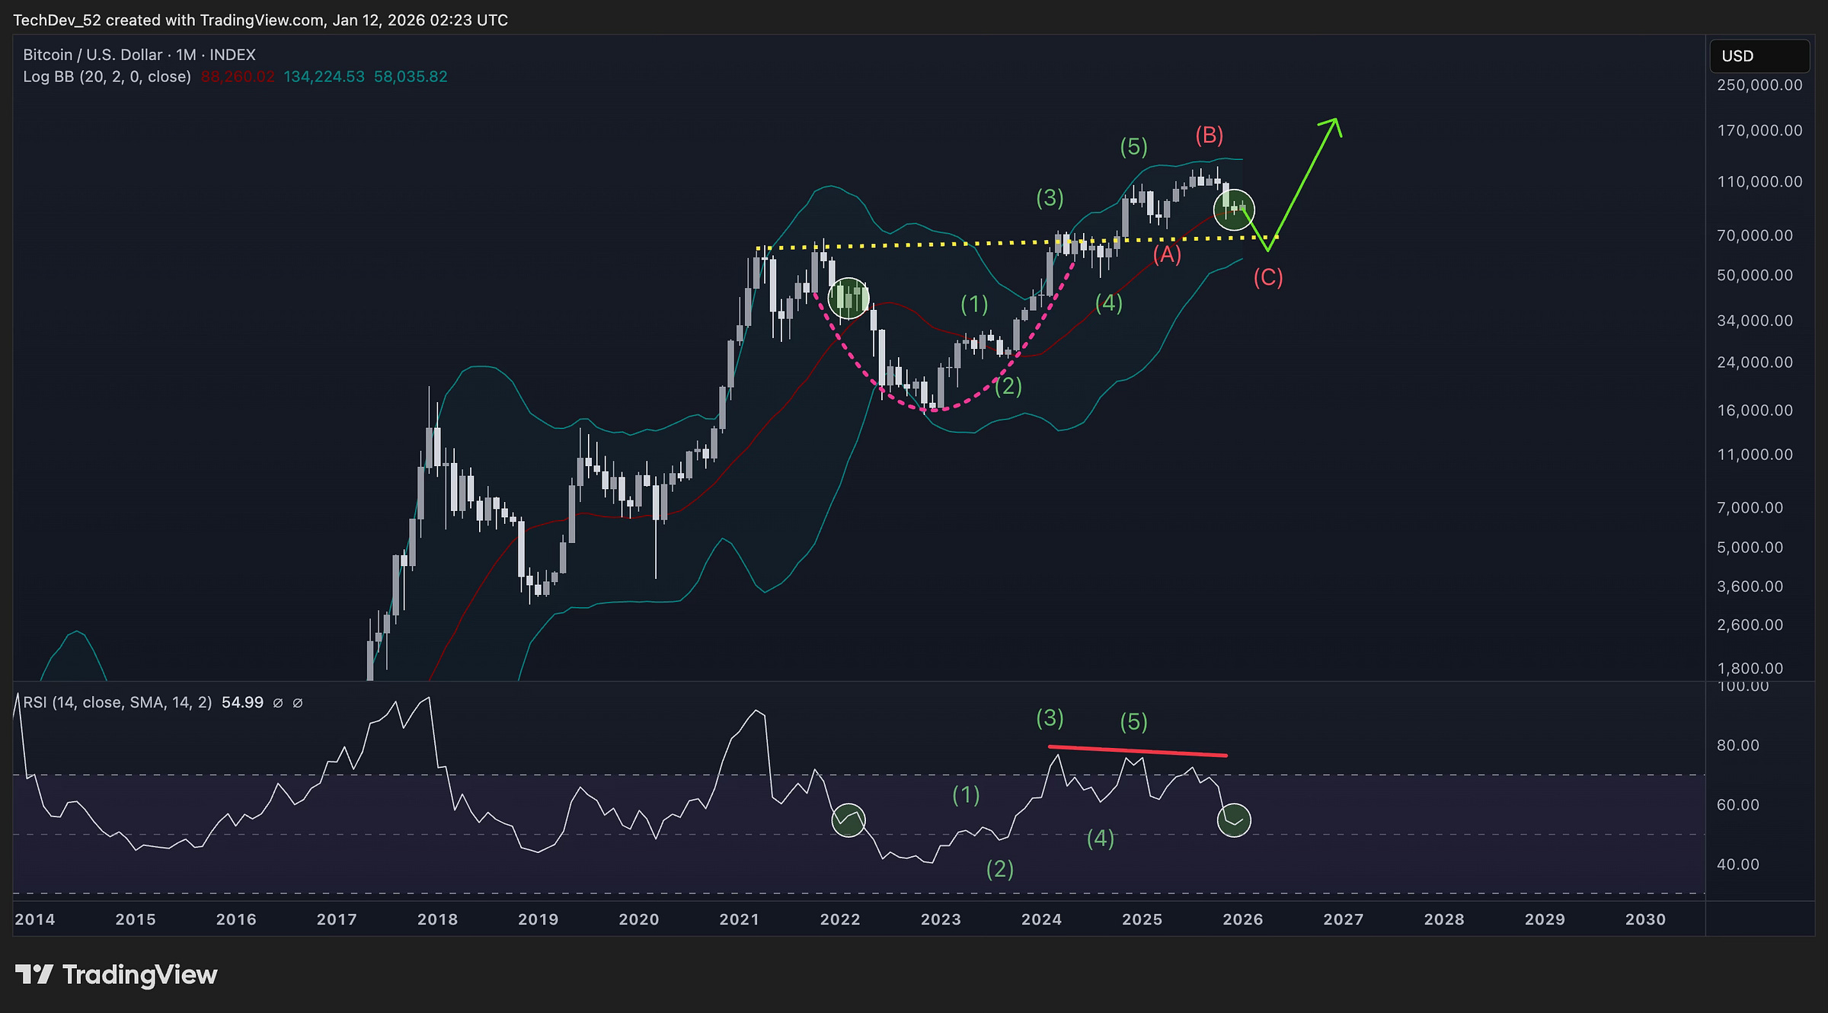Click the red (C) wave label
Screen dimensions: 1828x1013
(1267, 277)
